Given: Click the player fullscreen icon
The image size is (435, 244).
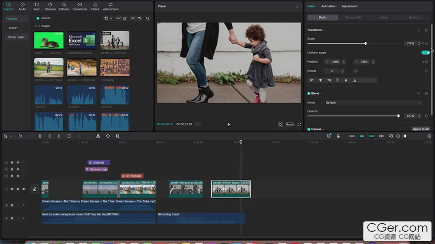Looking at the screenshot, I should [x=299, y=125].
